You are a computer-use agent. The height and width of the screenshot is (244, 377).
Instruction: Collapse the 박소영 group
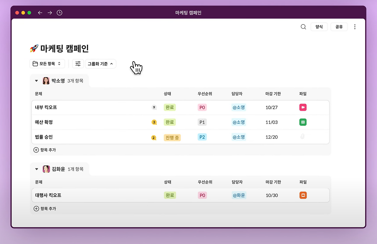[x=36, y=80]
